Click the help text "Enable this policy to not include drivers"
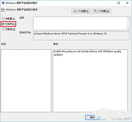Image resolution: width=132 pixels, height=122 pixels. pos(76,51)
